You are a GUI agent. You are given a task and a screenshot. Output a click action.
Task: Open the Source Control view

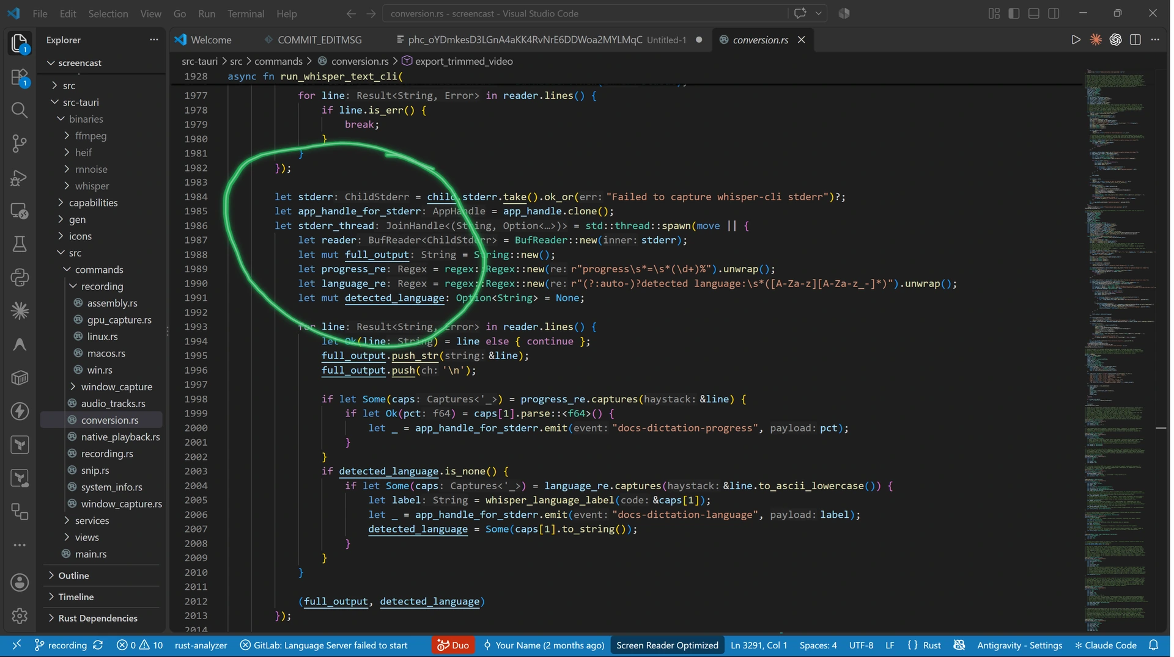click(x=20, y=143)
